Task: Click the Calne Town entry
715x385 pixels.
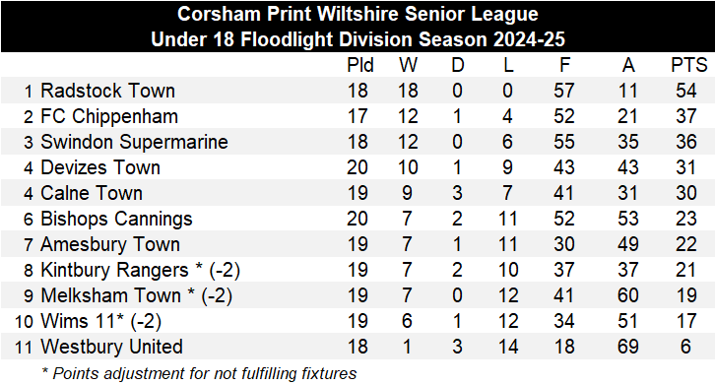Action: click(92, 193)
